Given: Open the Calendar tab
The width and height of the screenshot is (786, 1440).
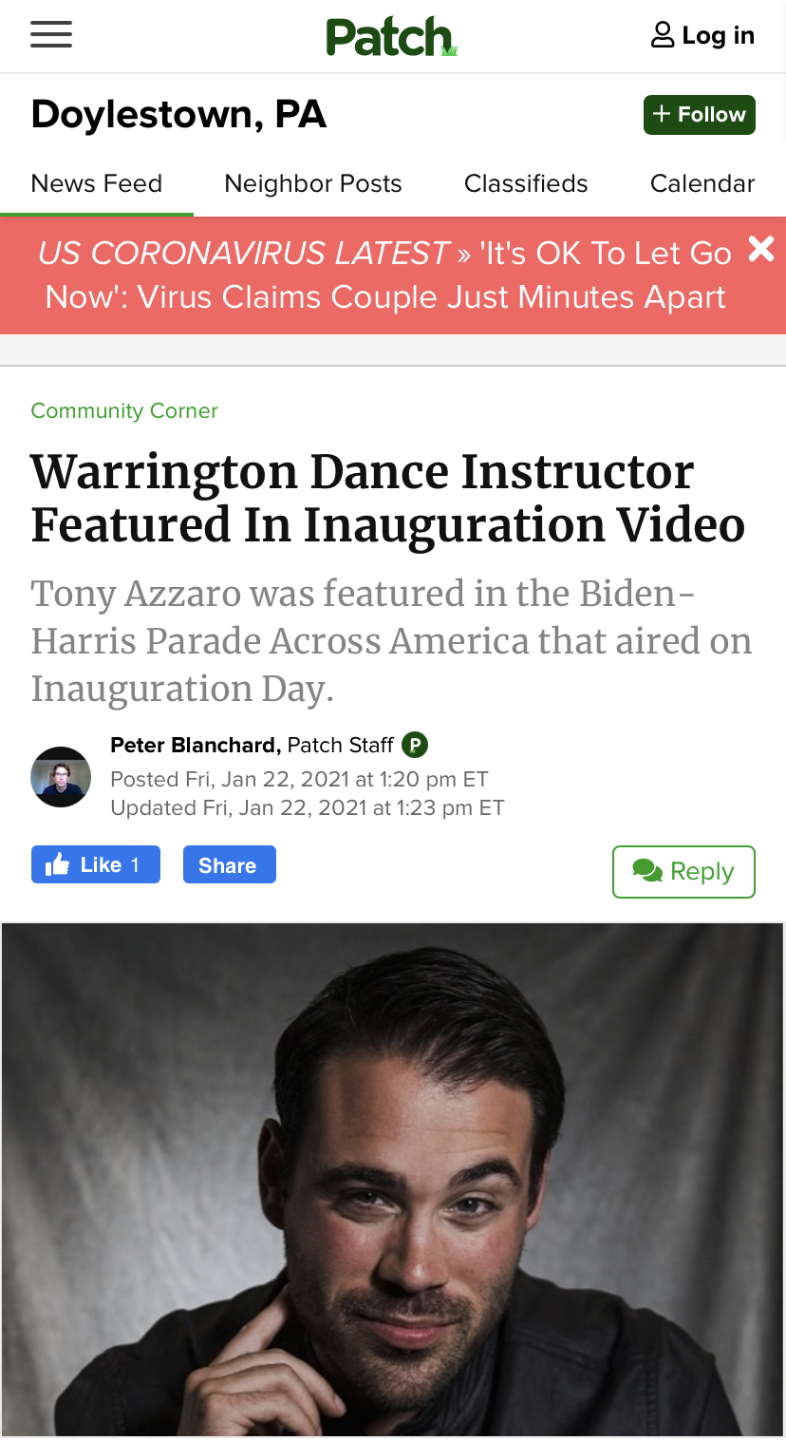Looking at the screenshot, I should [x=702, y=183].
